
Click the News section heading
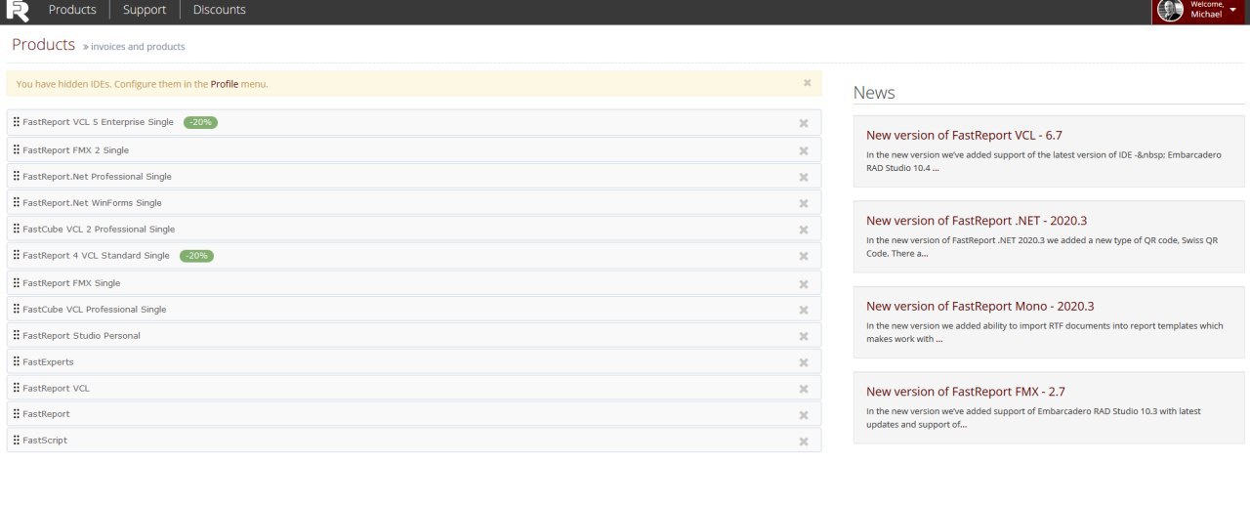[874, 93]
